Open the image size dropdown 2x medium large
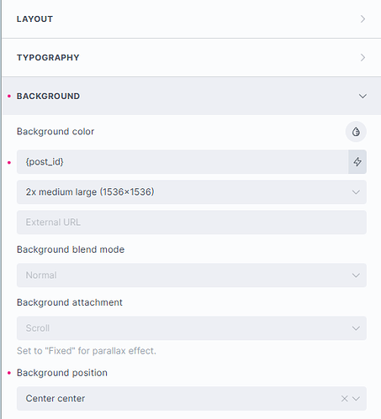Image resolution: width=381 pixels, height=419 pixels. pyautogui.click(x=192, y=192)
